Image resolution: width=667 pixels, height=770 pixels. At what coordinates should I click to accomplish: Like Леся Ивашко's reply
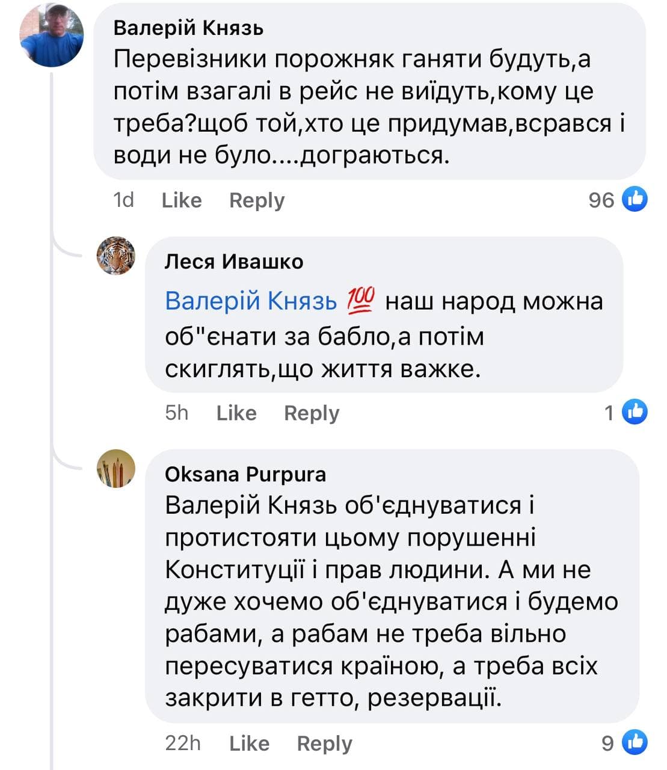(x=236, y=413)
